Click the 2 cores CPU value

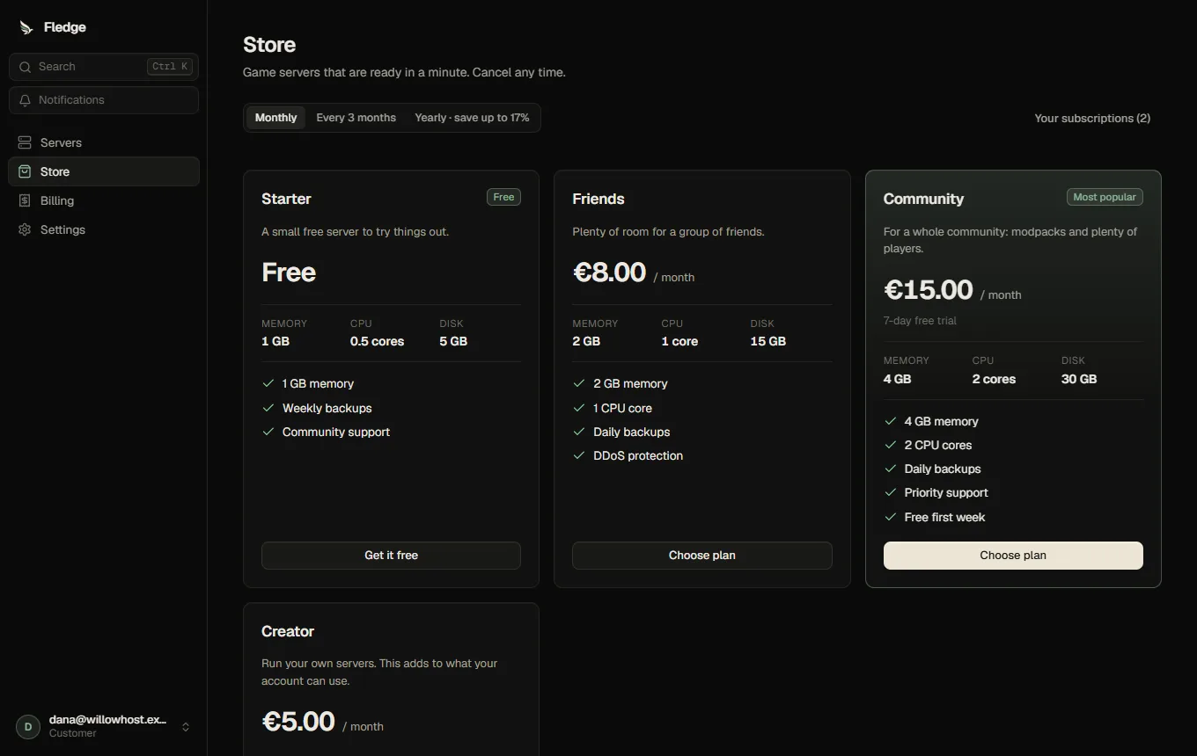[x=994, y=379]
